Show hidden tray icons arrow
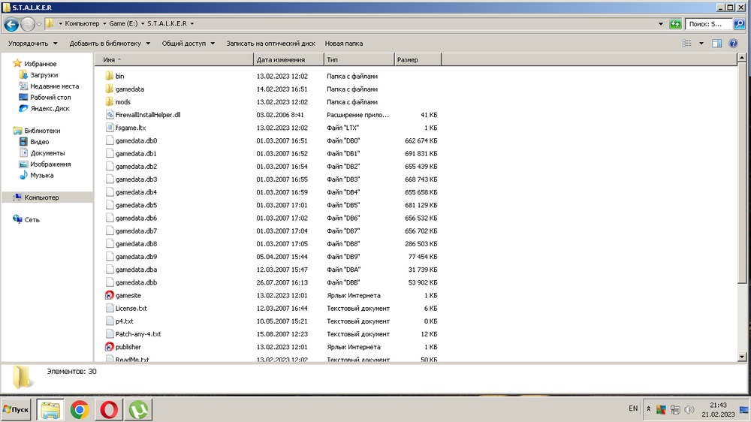This screenshot has width=751, height=422. 649,409
